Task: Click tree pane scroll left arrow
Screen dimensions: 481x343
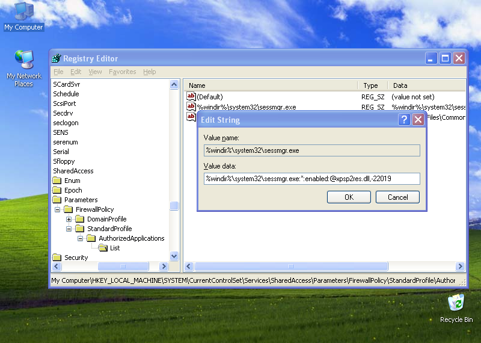Action: 57,266
